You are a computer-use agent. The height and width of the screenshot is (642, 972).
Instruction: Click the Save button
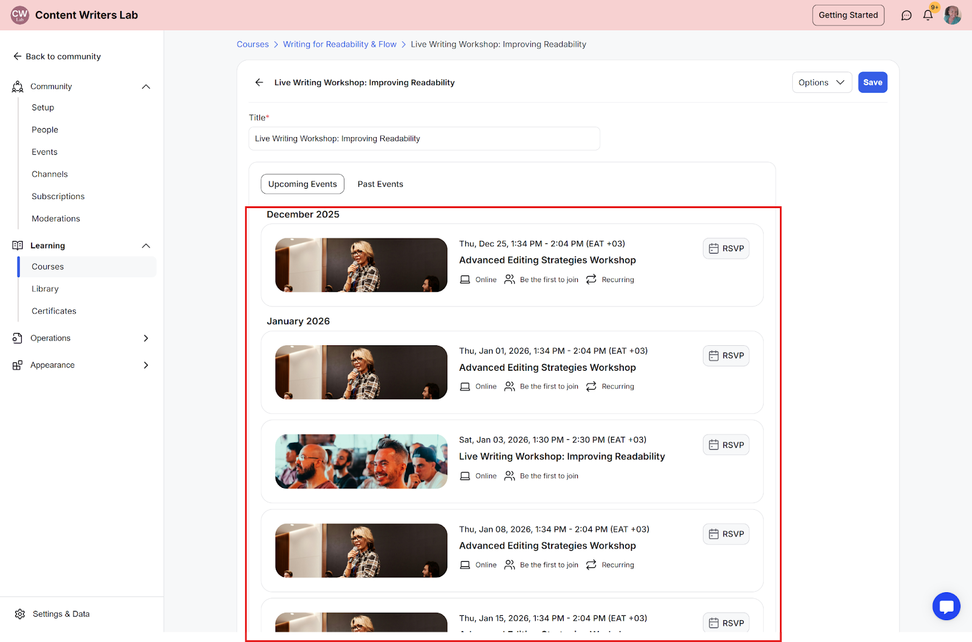pyautogui.click(x=873, y=83)
